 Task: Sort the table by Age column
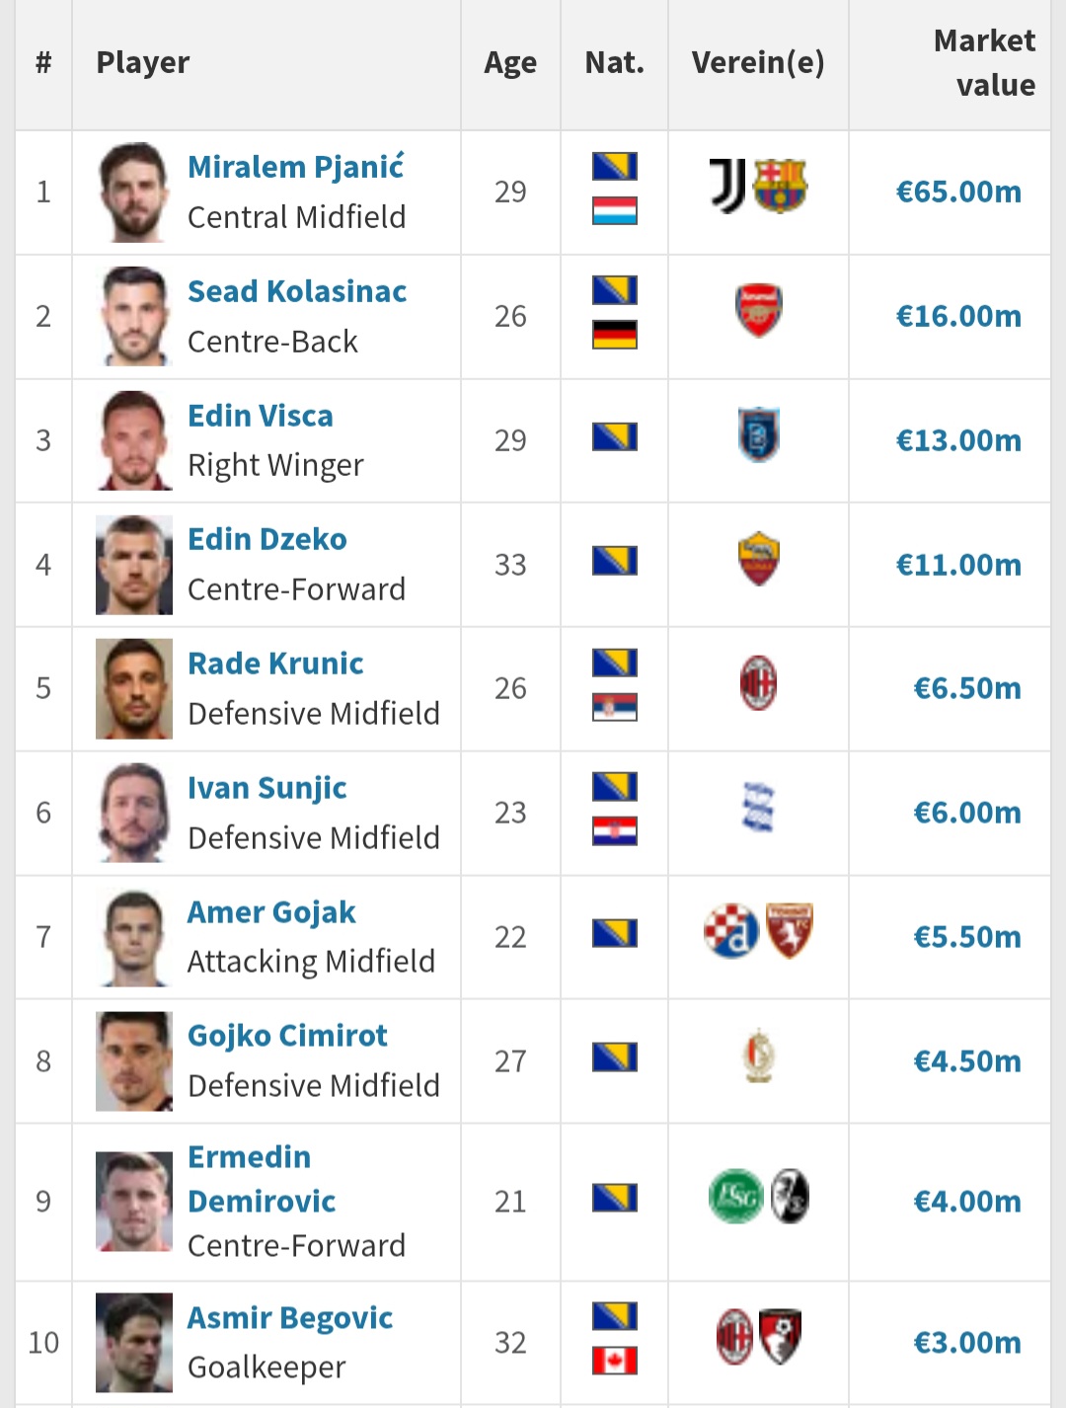[x=510, y=63]
